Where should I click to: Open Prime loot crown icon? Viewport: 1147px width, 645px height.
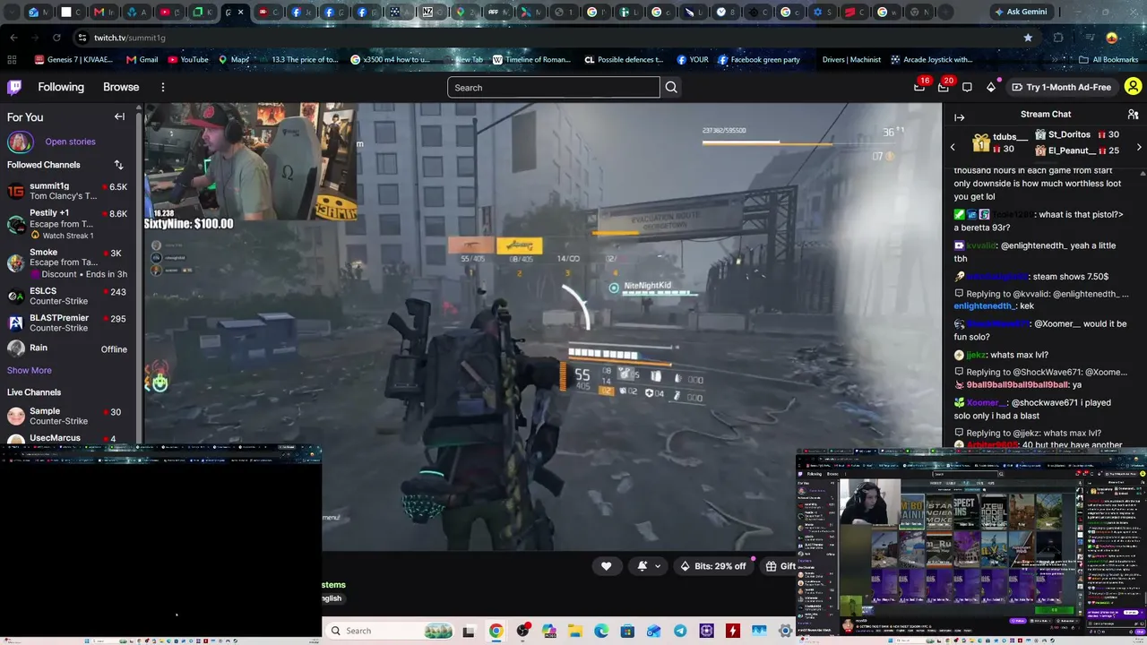919,87
